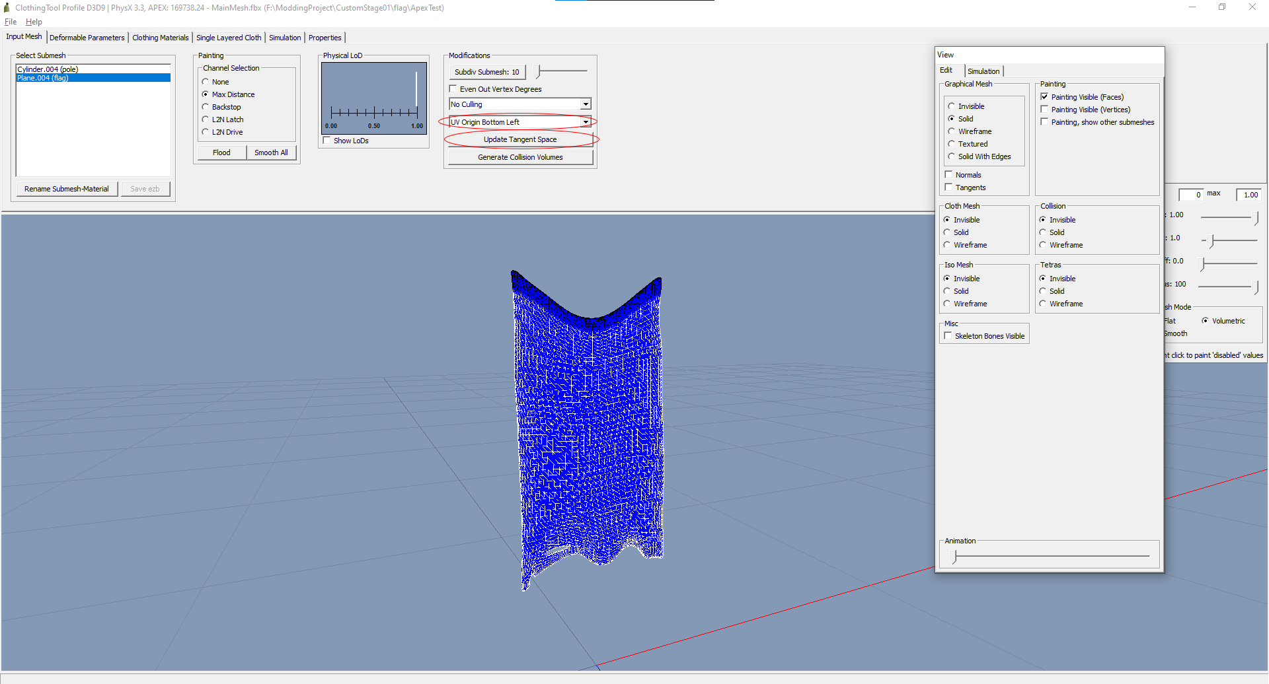This screenshot has height=684, width=1269.
Task: Open the Help menu
Action: [x=34, y=22]
